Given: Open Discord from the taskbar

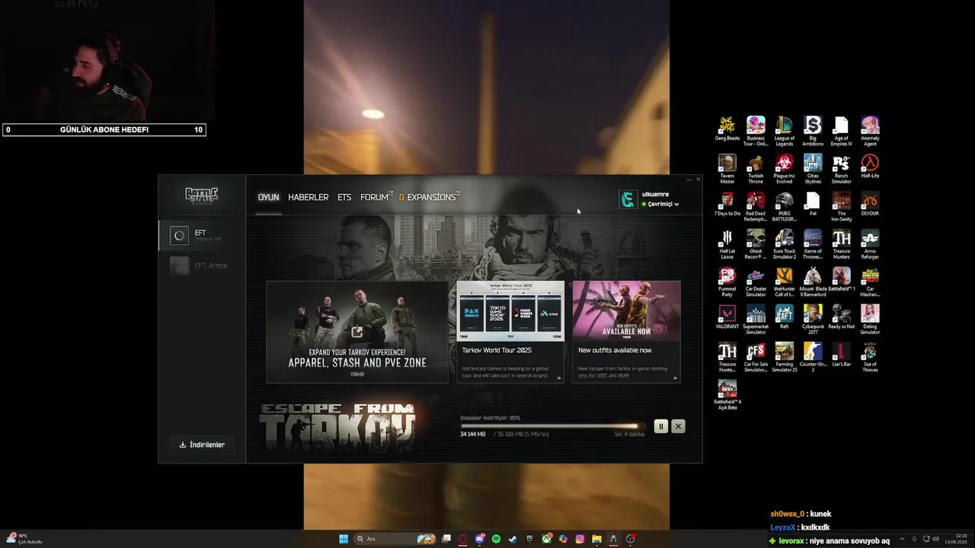Looking at the screenshot, I should pos(480,539).
